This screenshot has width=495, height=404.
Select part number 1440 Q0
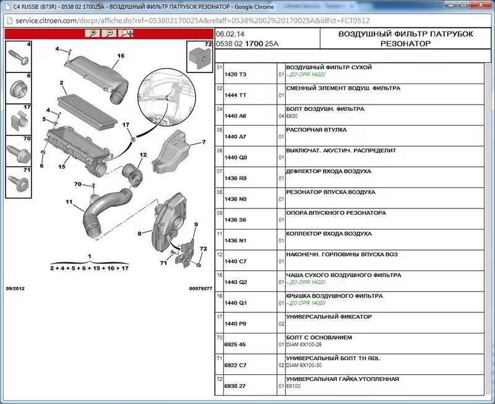(236, 158)
